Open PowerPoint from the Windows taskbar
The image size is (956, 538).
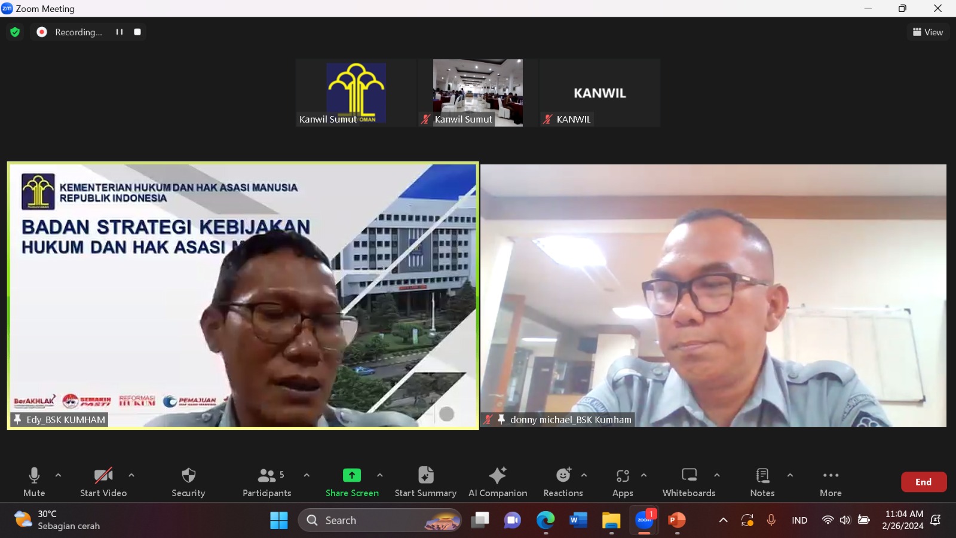[676, 521]
